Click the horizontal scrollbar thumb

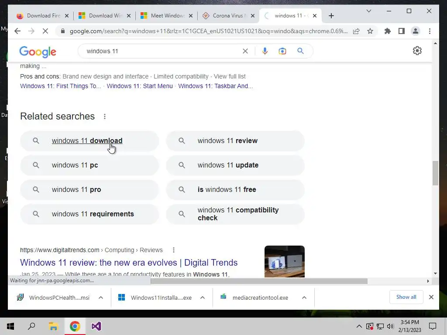tap(259, 281)
